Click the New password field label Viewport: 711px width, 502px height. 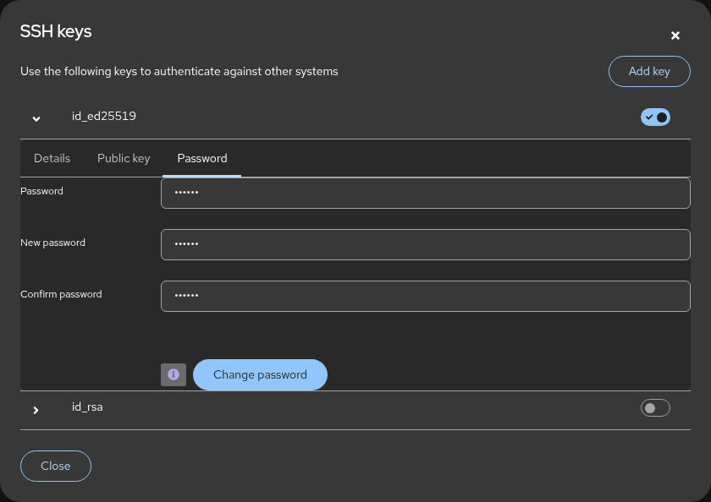(x=52, y=243)
